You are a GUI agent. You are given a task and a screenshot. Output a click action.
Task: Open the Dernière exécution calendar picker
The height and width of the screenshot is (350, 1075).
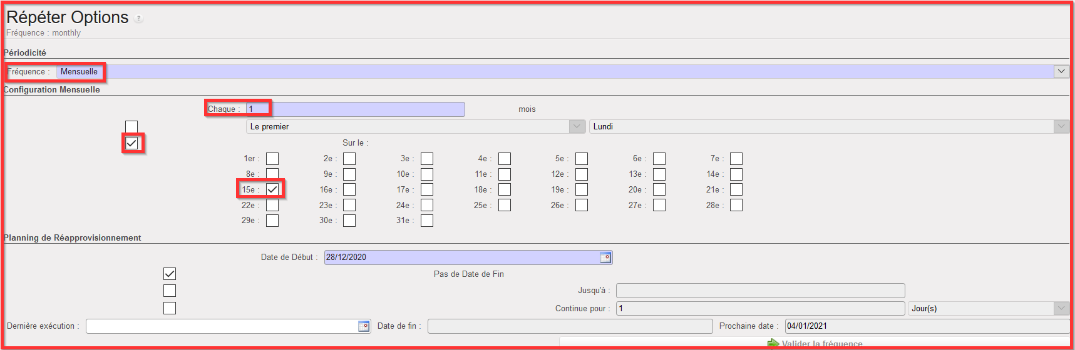[x=364, y=326]
